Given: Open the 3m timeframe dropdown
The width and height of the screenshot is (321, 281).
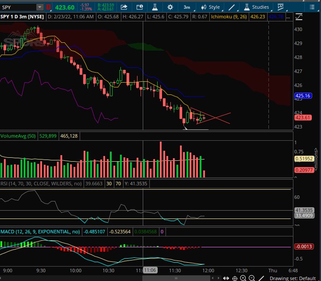Looking at the screenshot, I should point(188,7).
